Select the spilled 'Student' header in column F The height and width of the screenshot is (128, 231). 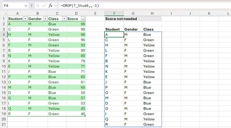click(x=113, y=29)
